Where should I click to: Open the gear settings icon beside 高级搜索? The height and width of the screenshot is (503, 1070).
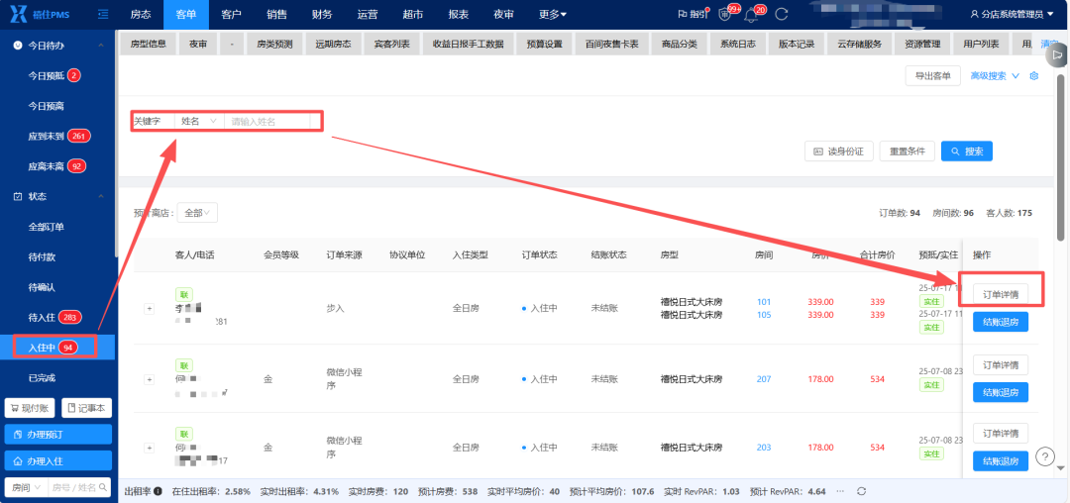1033,75
